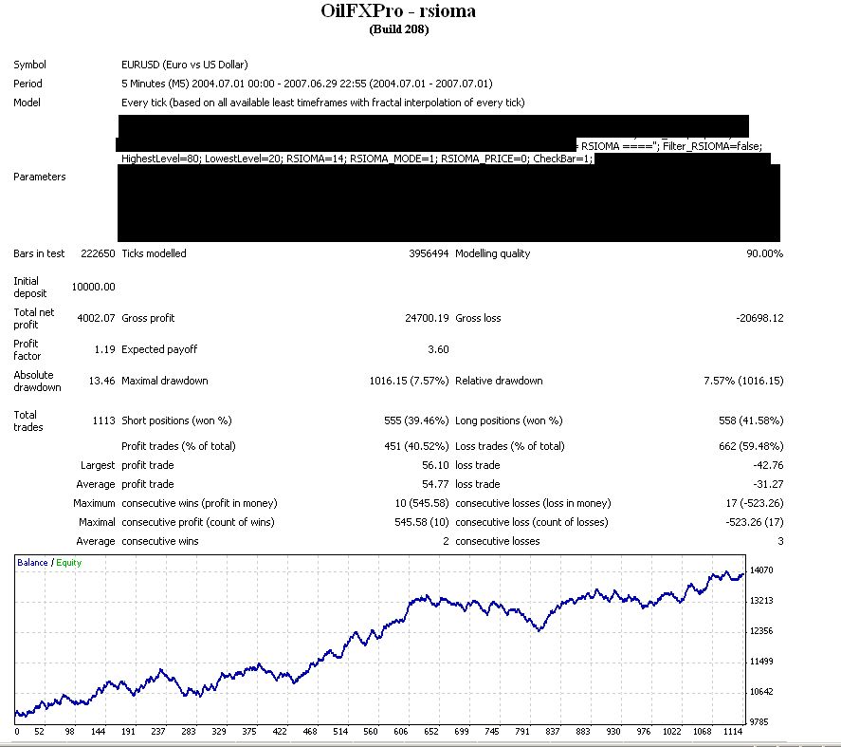Click the Profit factor value '1.19'
The height and width of the screenshot is (747, 841).
(x=104, y=349)
